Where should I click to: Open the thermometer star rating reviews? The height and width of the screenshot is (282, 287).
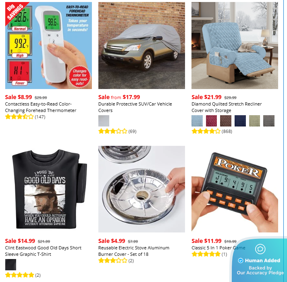click(x=25, y=117)
